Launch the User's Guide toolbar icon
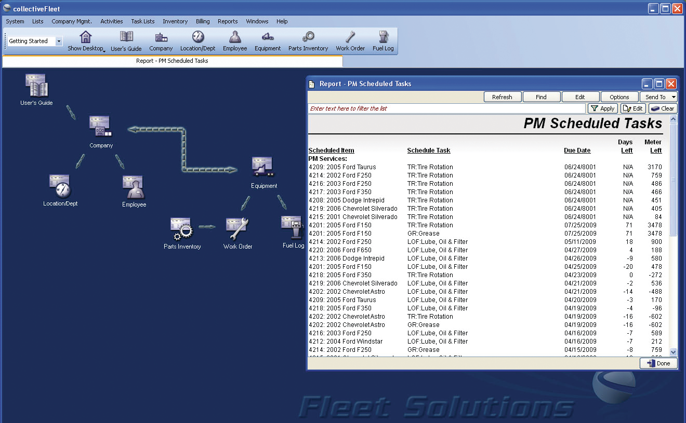The image size is (686, 423). 126,40
